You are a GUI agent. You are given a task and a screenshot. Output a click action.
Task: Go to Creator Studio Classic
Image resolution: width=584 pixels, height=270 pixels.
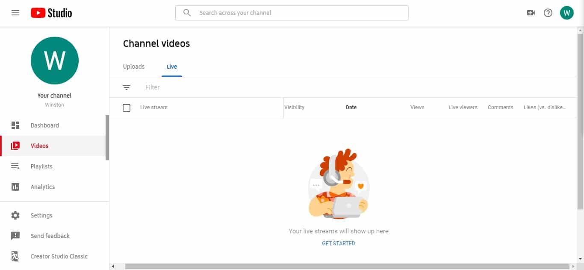(59, 256)
